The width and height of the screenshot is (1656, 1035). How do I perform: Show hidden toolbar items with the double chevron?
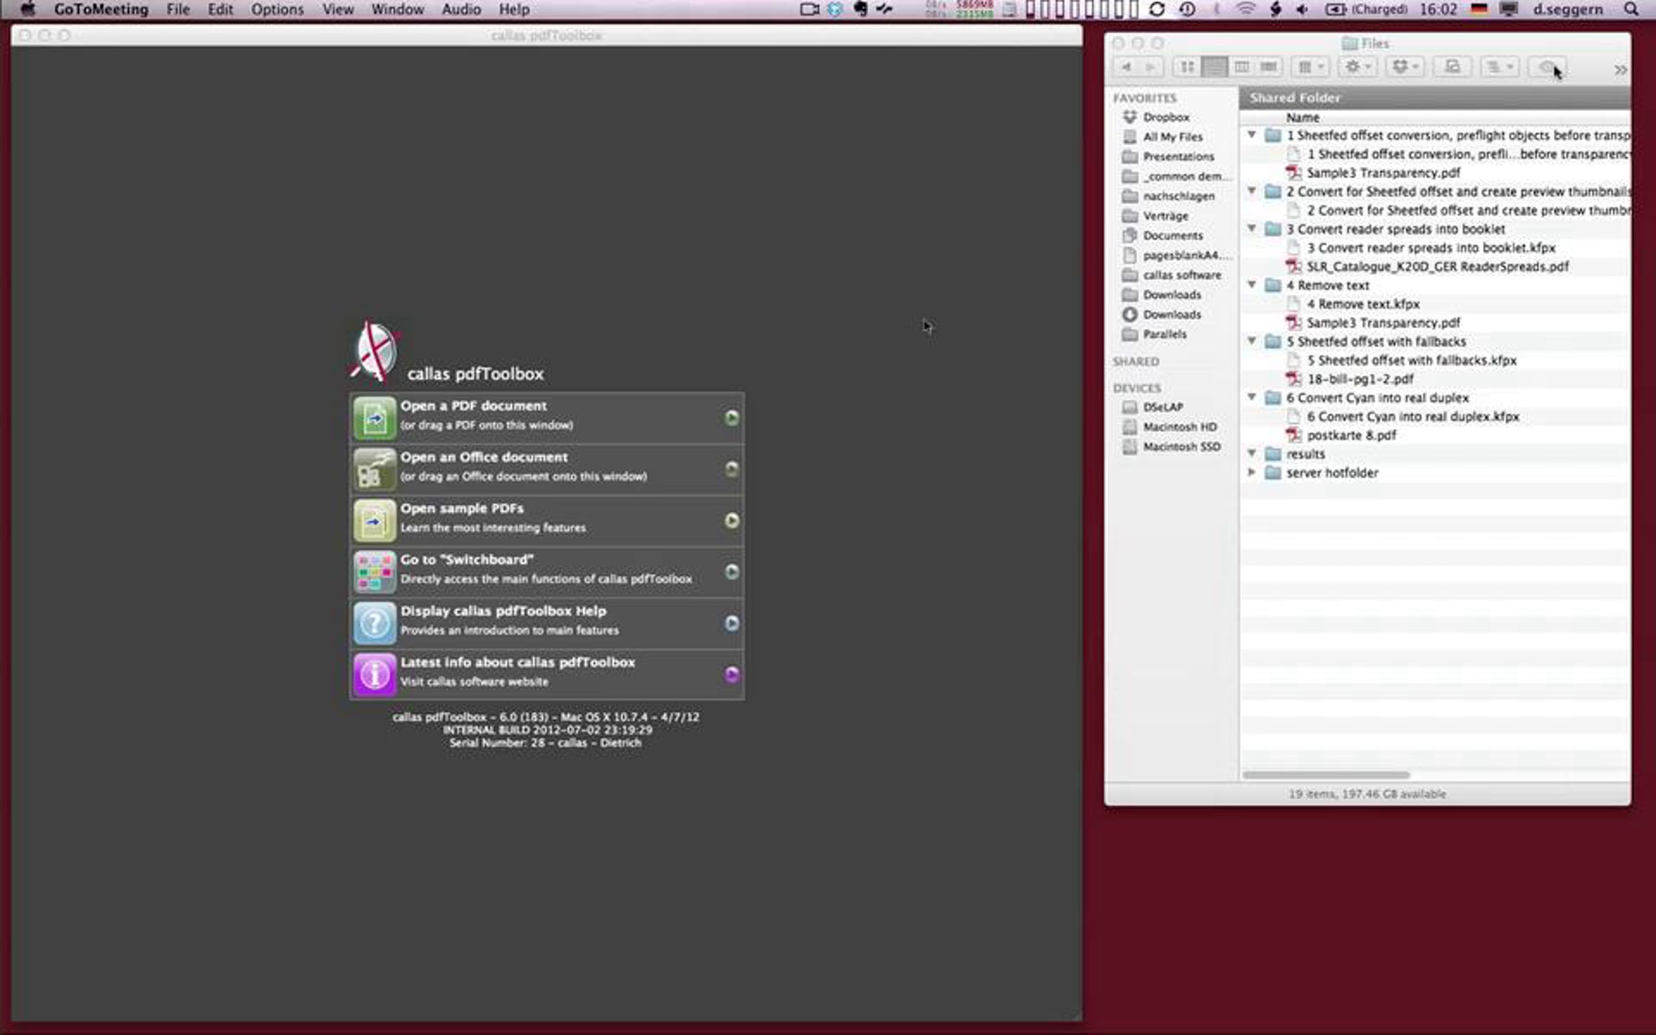coord(1620,70)
